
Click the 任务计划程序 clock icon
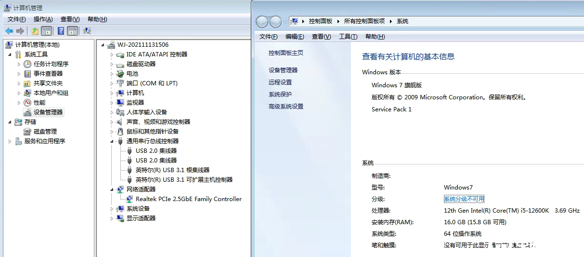28,64
